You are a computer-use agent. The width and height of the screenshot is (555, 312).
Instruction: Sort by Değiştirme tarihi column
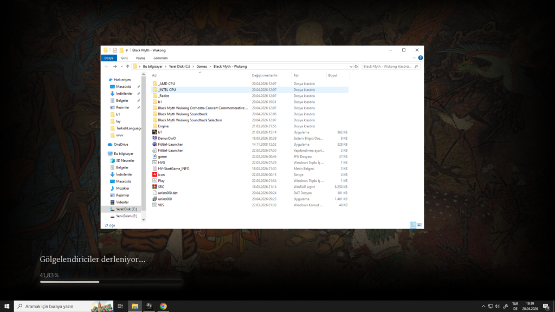pyautogui.click(x=271, y=75)
